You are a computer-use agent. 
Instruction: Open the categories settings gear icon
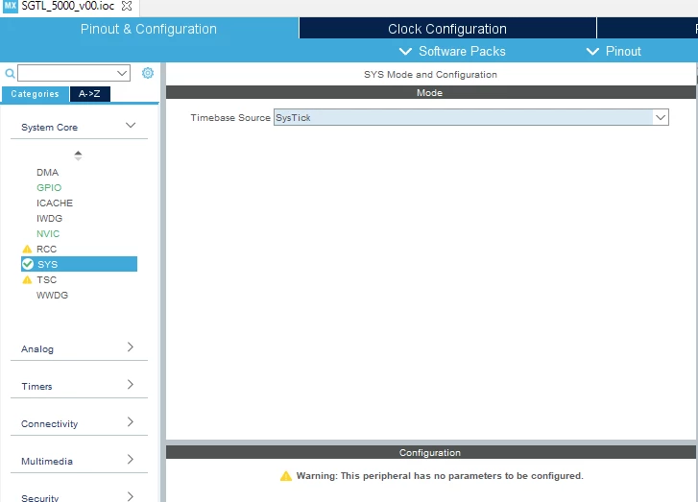pyautogui.click(x=147, y=73)
